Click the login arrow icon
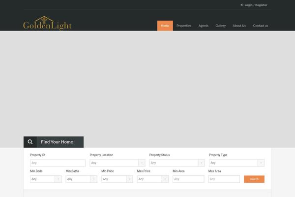Viewport: 295px width, 197px height. pos(242,5)
